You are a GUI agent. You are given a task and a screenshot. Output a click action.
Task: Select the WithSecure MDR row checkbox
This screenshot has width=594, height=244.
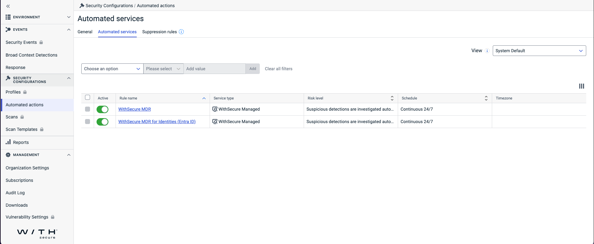point(88,109)
